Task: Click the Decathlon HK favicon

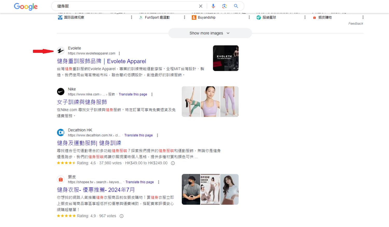Action: coord(61,132)
